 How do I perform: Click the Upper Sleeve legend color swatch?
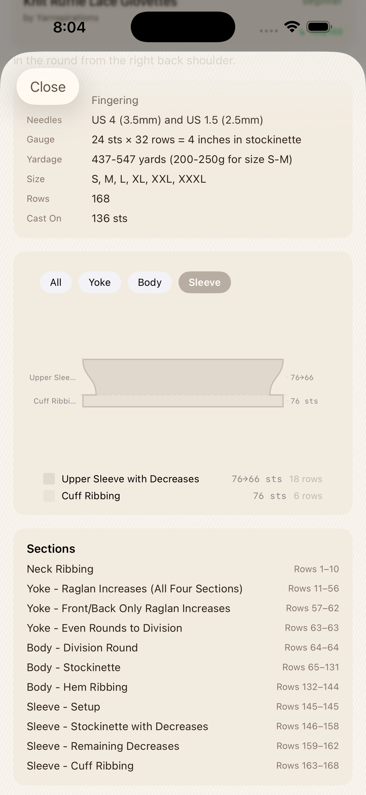point(49,479)
